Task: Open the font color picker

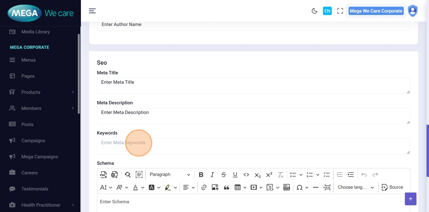Action: point(138,187)
